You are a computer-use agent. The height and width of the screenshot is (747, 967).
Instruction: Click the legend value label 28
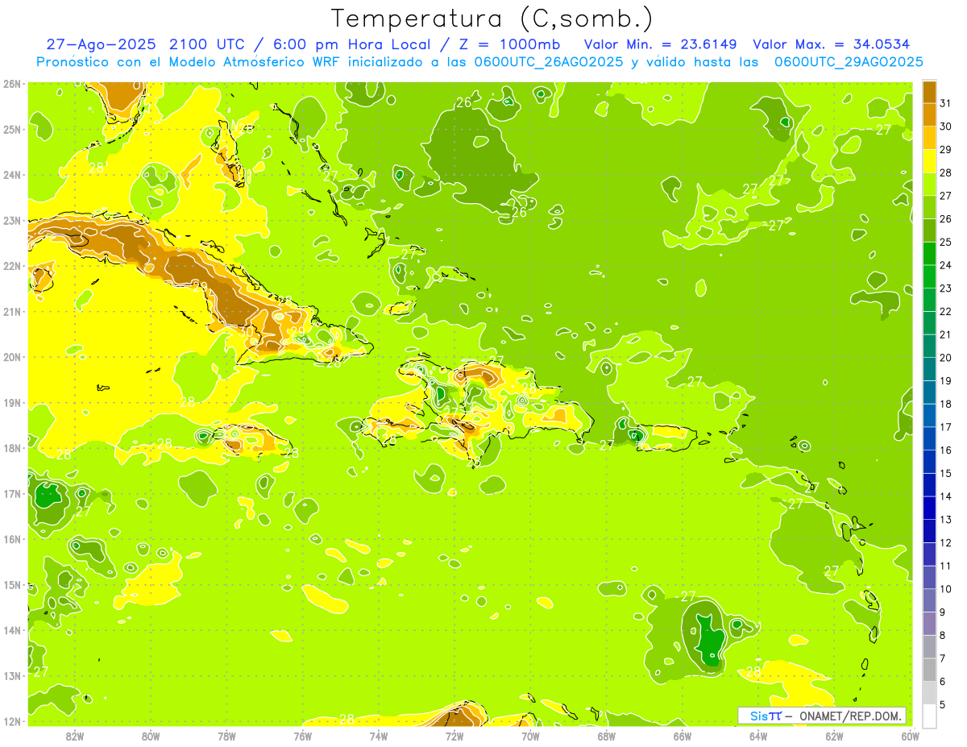(x=945, y=172)
